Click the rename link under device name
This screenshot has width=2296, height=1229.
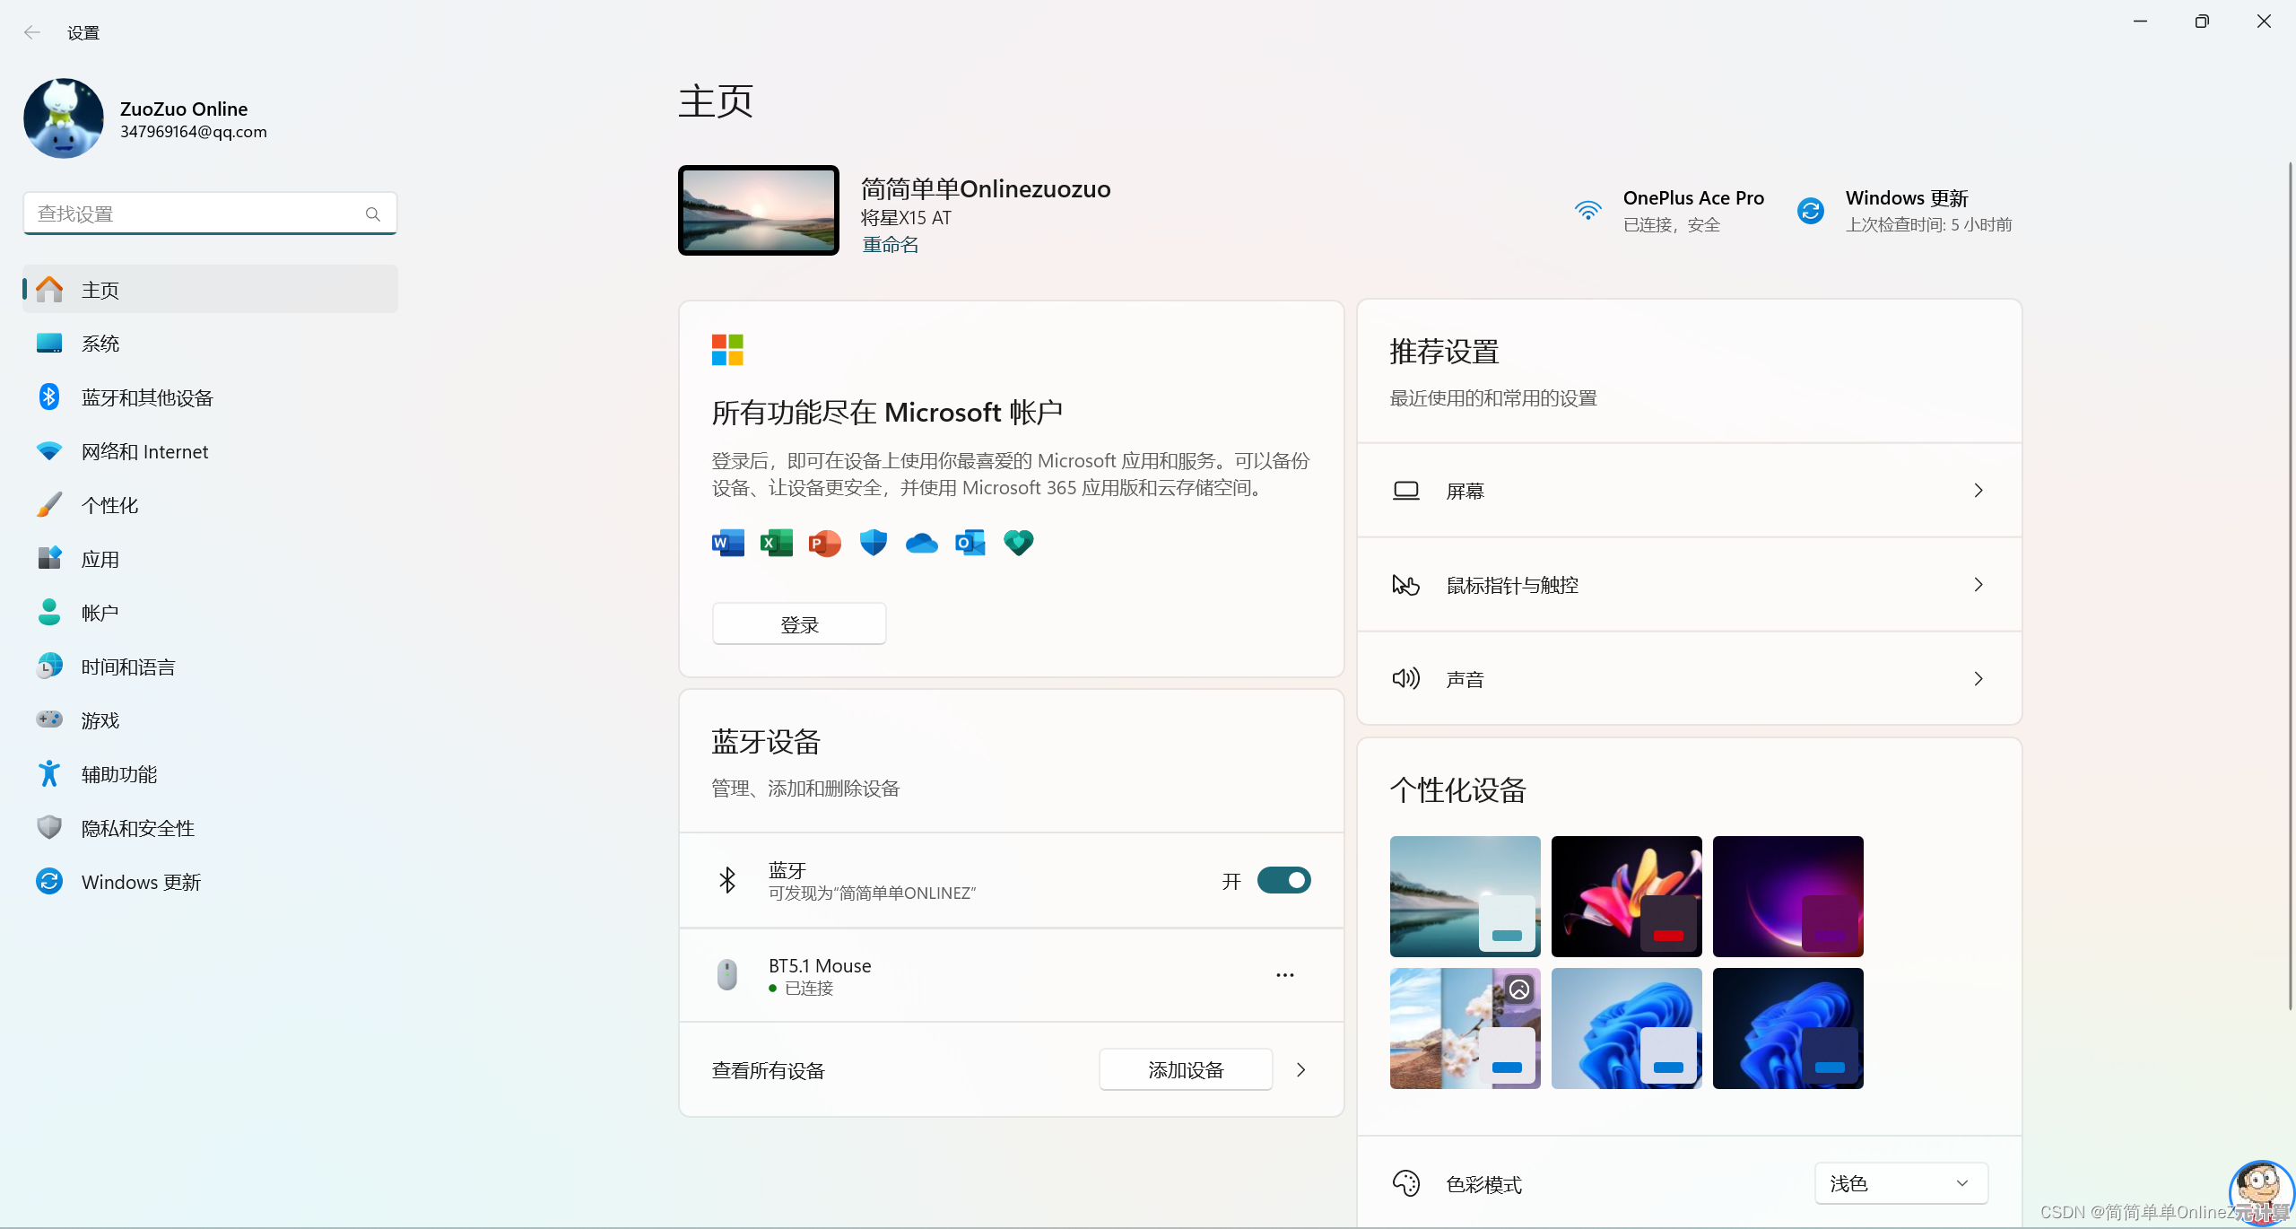pyautogui.click(x=890, y=245)
